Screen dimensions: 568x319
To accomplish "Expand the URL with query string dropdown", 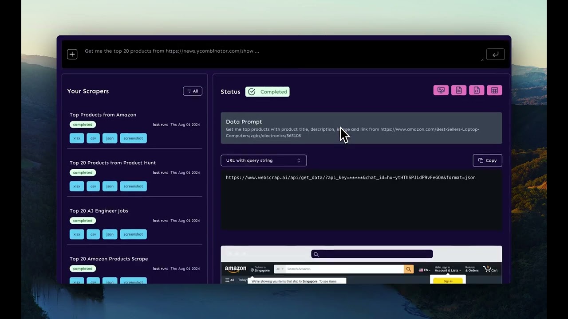I will (x=264, y=160).
